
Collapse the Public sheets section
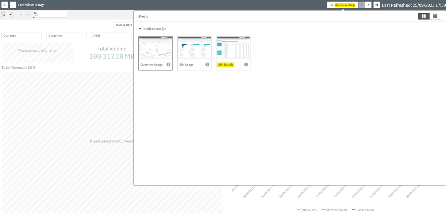click(140, 29)
